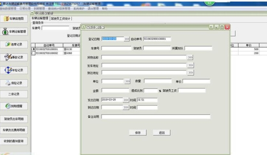Focus the 提成比例 percentage field
Image resolution: width=267 pixels, height=155 pixels.
point(151,90)
